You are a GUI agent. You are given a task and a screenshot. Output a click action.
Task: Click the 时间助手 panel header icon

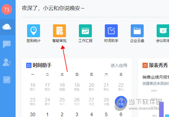point(29,65)
